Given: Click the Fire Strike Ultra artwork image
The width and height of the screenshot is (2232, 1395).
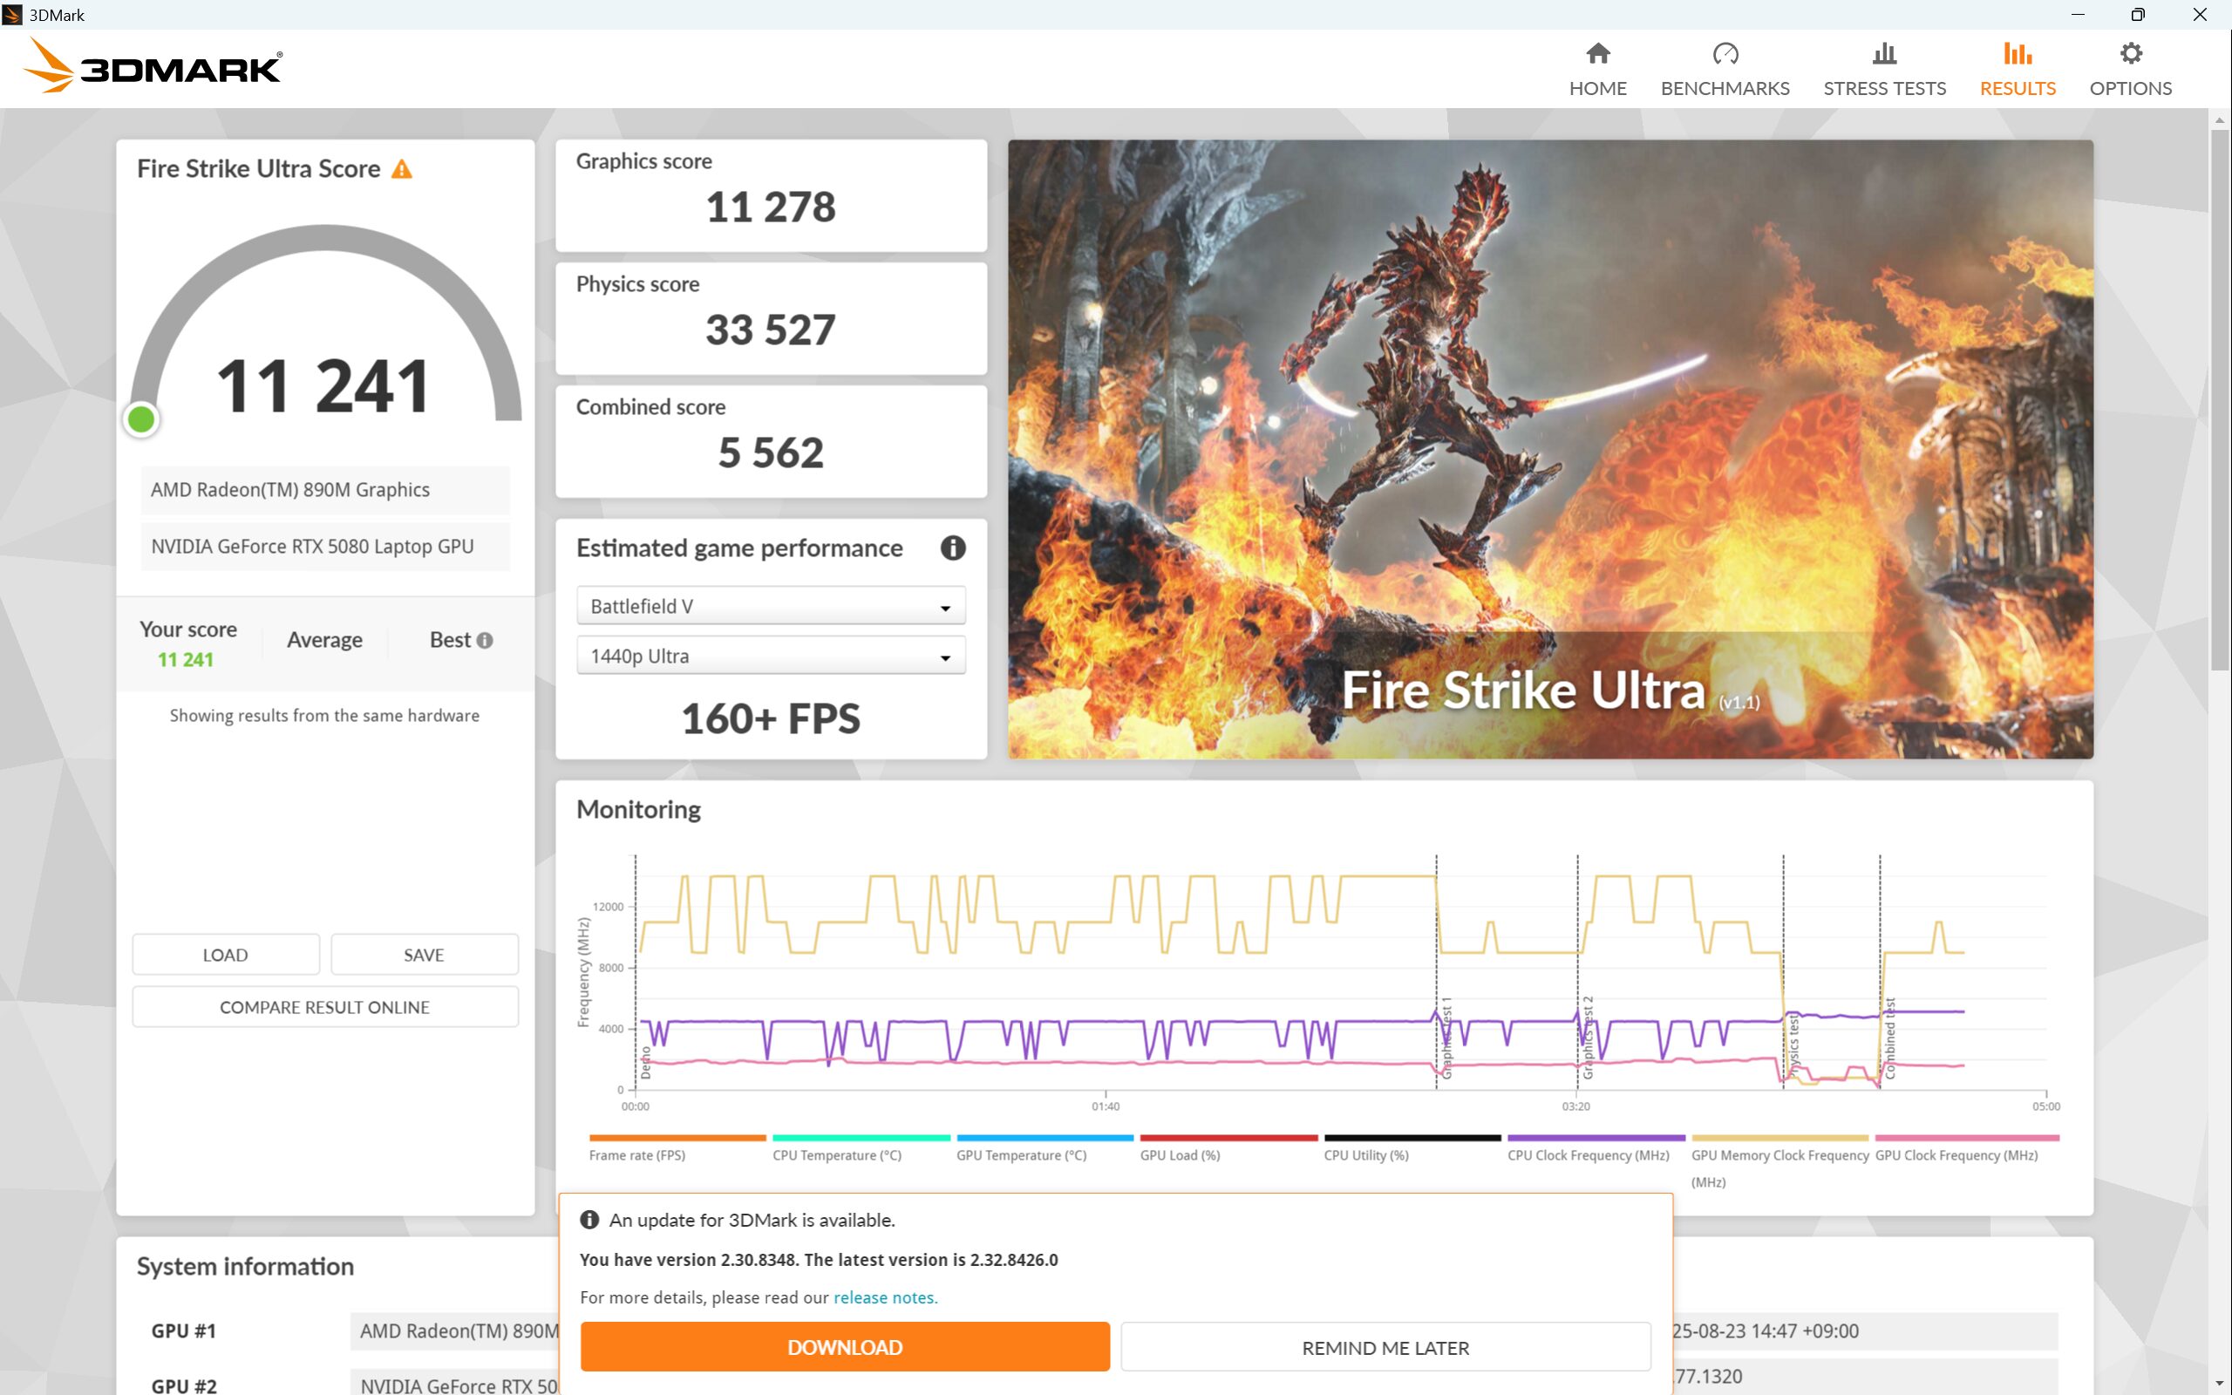Looking at the screenshot, I should (1550, 449).
